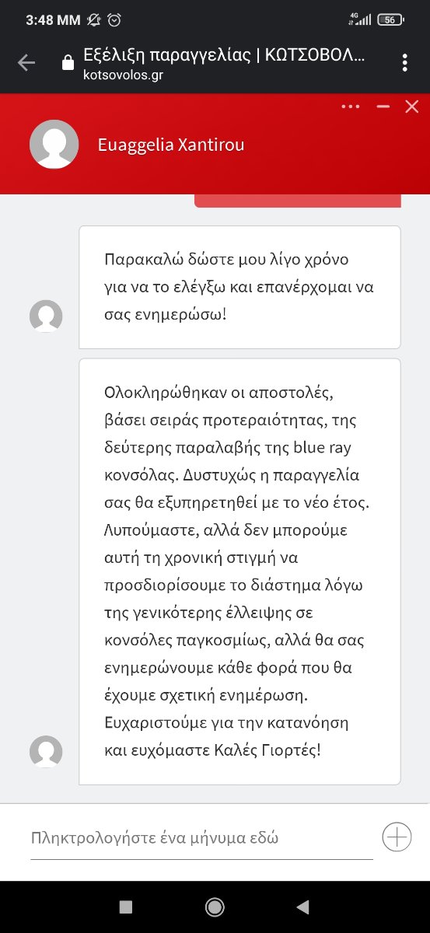Focus the message input field
The height and width of the screenshot is (933, 430).
(x=201, y=838)
